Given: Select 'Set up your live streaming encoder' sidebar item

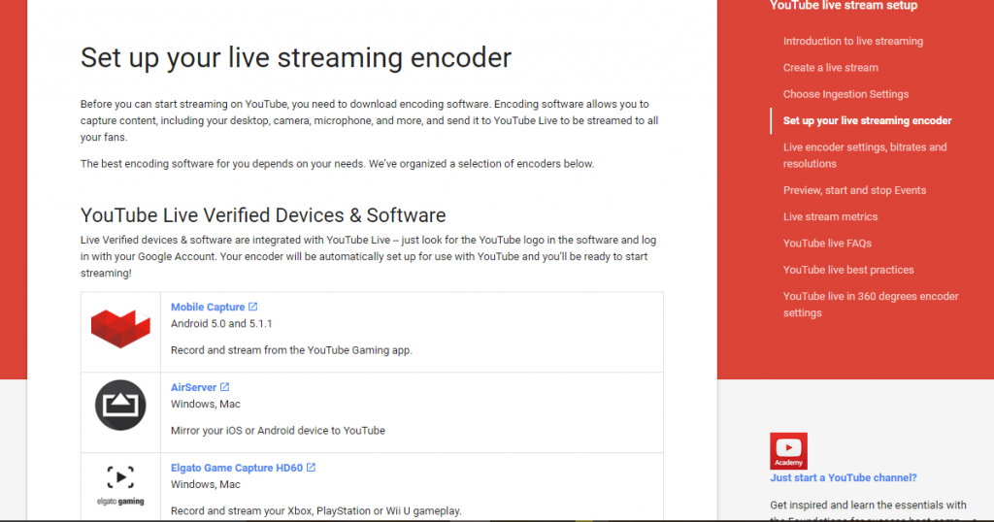Looking at the screenshot, I should 867,121.
